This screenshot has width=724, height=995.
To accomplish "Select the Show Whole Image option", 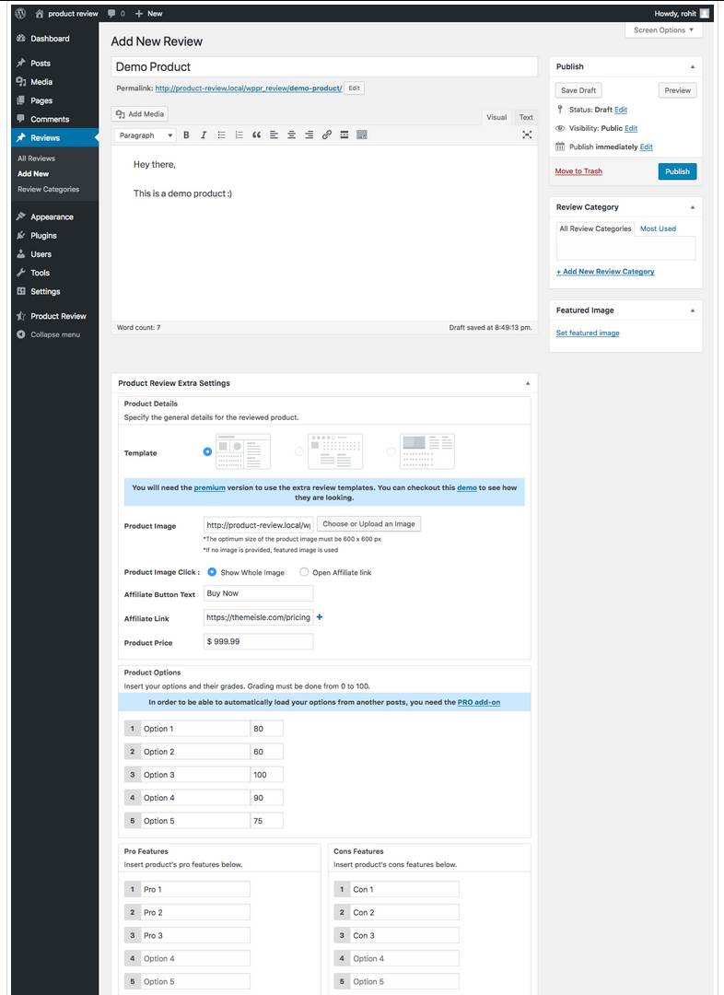I will coord(212,572).
